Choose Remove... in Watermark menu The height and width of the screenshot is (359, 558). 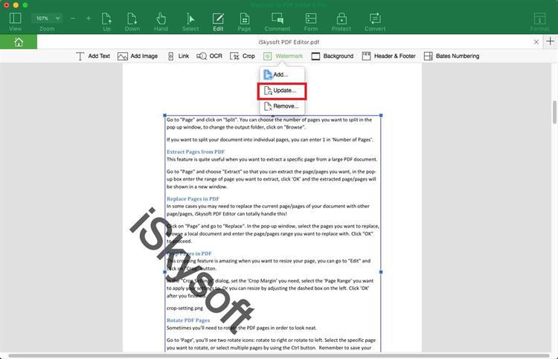[x=282, y=106]
